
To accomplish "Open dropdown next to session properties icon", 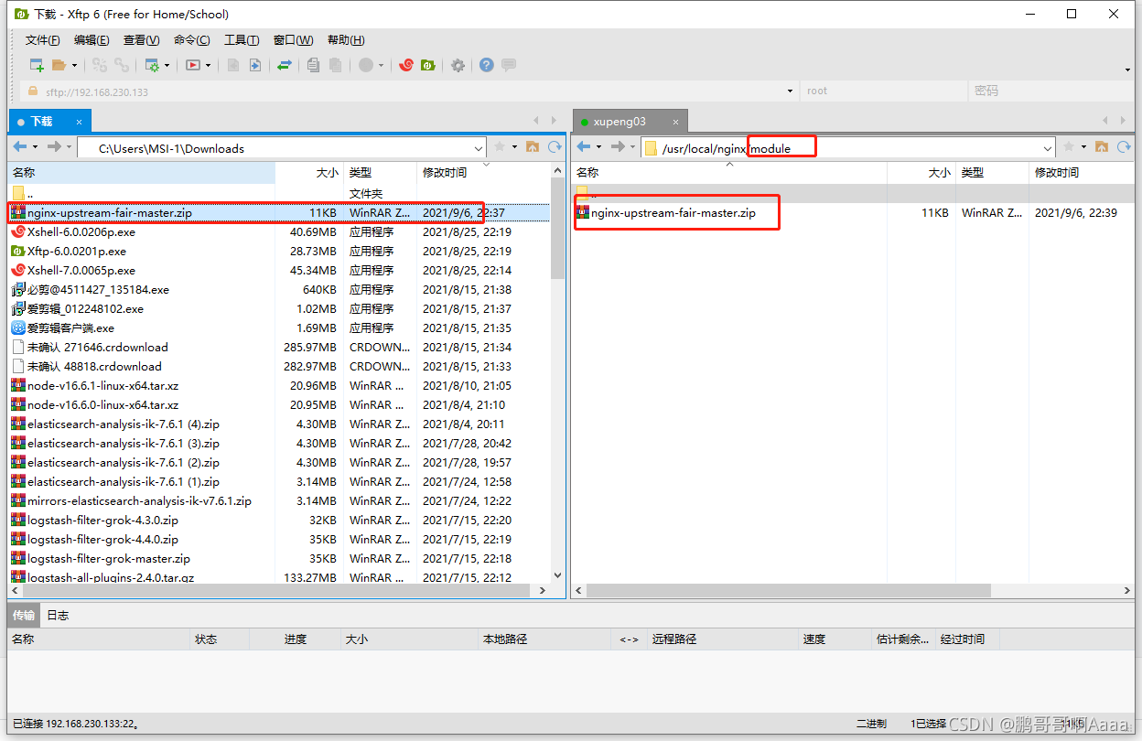I will 167,66.
